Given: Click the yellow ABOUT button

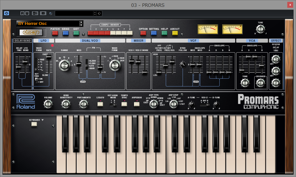Looking at the screenshot, I should (175, 33).
